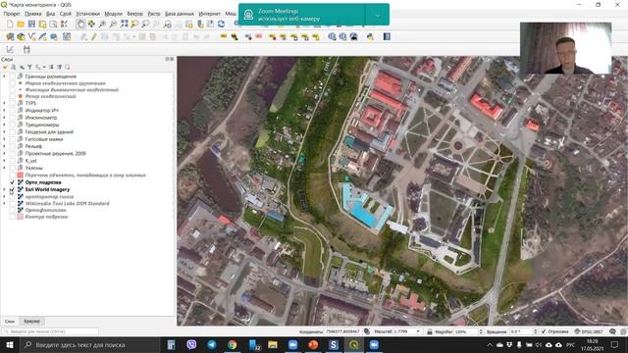The height and width of the screenshot is (353, 628).
Task: Toggle editing with the yellow pencil icon
Action: coord(93,37)
